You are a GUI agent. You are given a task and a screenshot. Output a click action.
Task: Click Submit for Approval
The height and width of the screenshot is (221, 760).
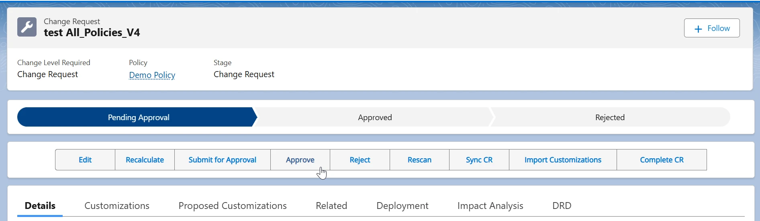pos(222,160)
